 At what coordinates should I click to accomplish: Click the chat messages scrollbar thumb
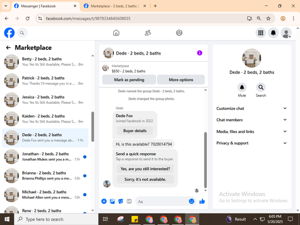point(205,160)
